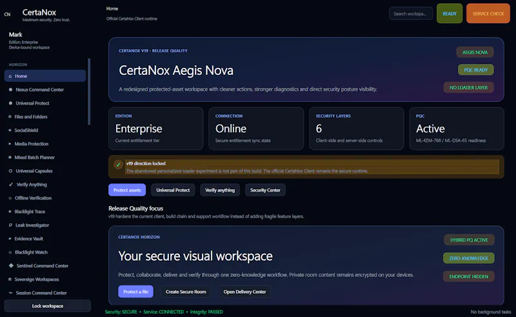This screenshot has height=317, width=516.
Task: Click the Leak Investigator magnifier icon
Action: click(x=10, y=225)
